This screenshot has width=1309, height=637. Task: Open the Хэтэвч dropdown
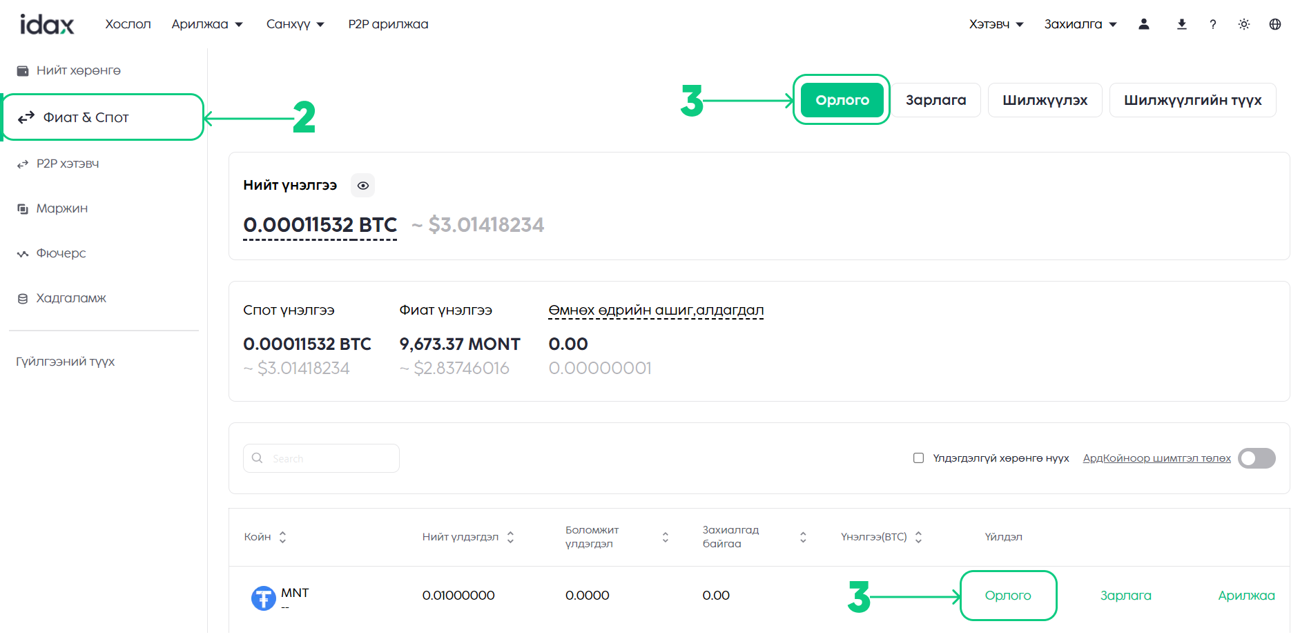coord(996,24)
